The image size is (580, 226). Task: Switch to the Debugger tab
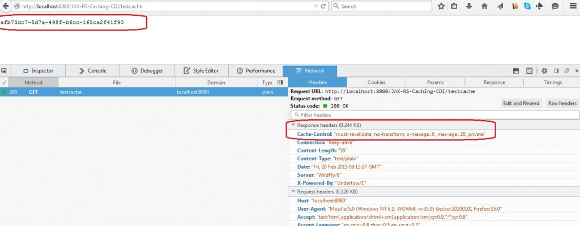click(147, 71)
